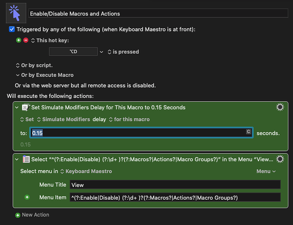This screenshot has width=293, height=225.
Task: Open gear menu of Select menu action
Action: coord(280,159)
